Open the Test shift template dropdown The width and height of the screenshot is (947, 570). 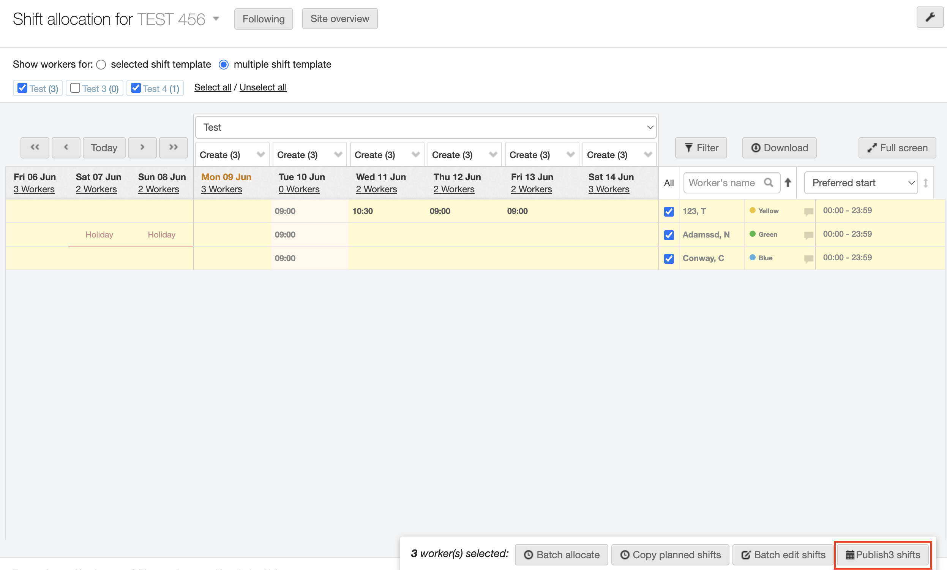[426, 127]
